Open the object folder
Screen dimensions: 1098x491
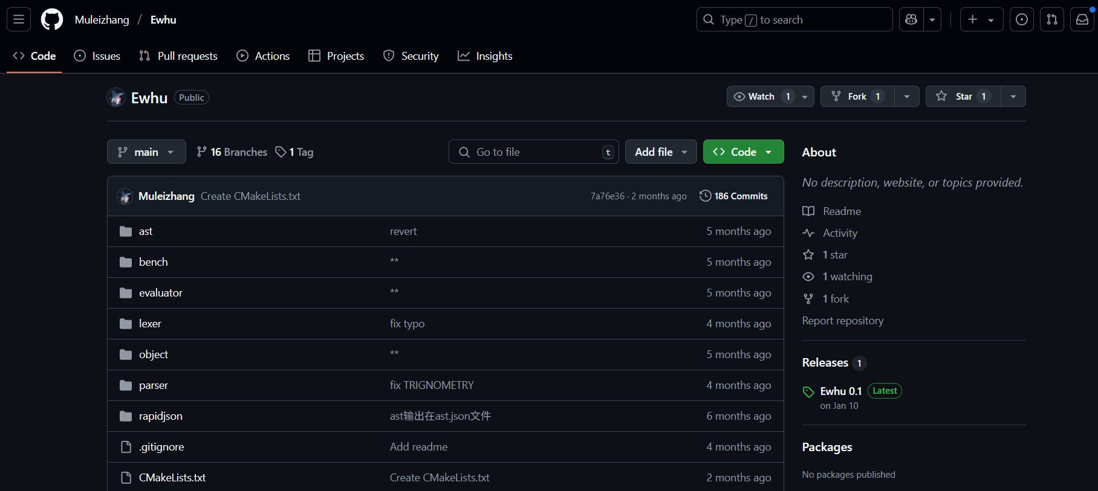pyautogui.click(x=154, y=355)
